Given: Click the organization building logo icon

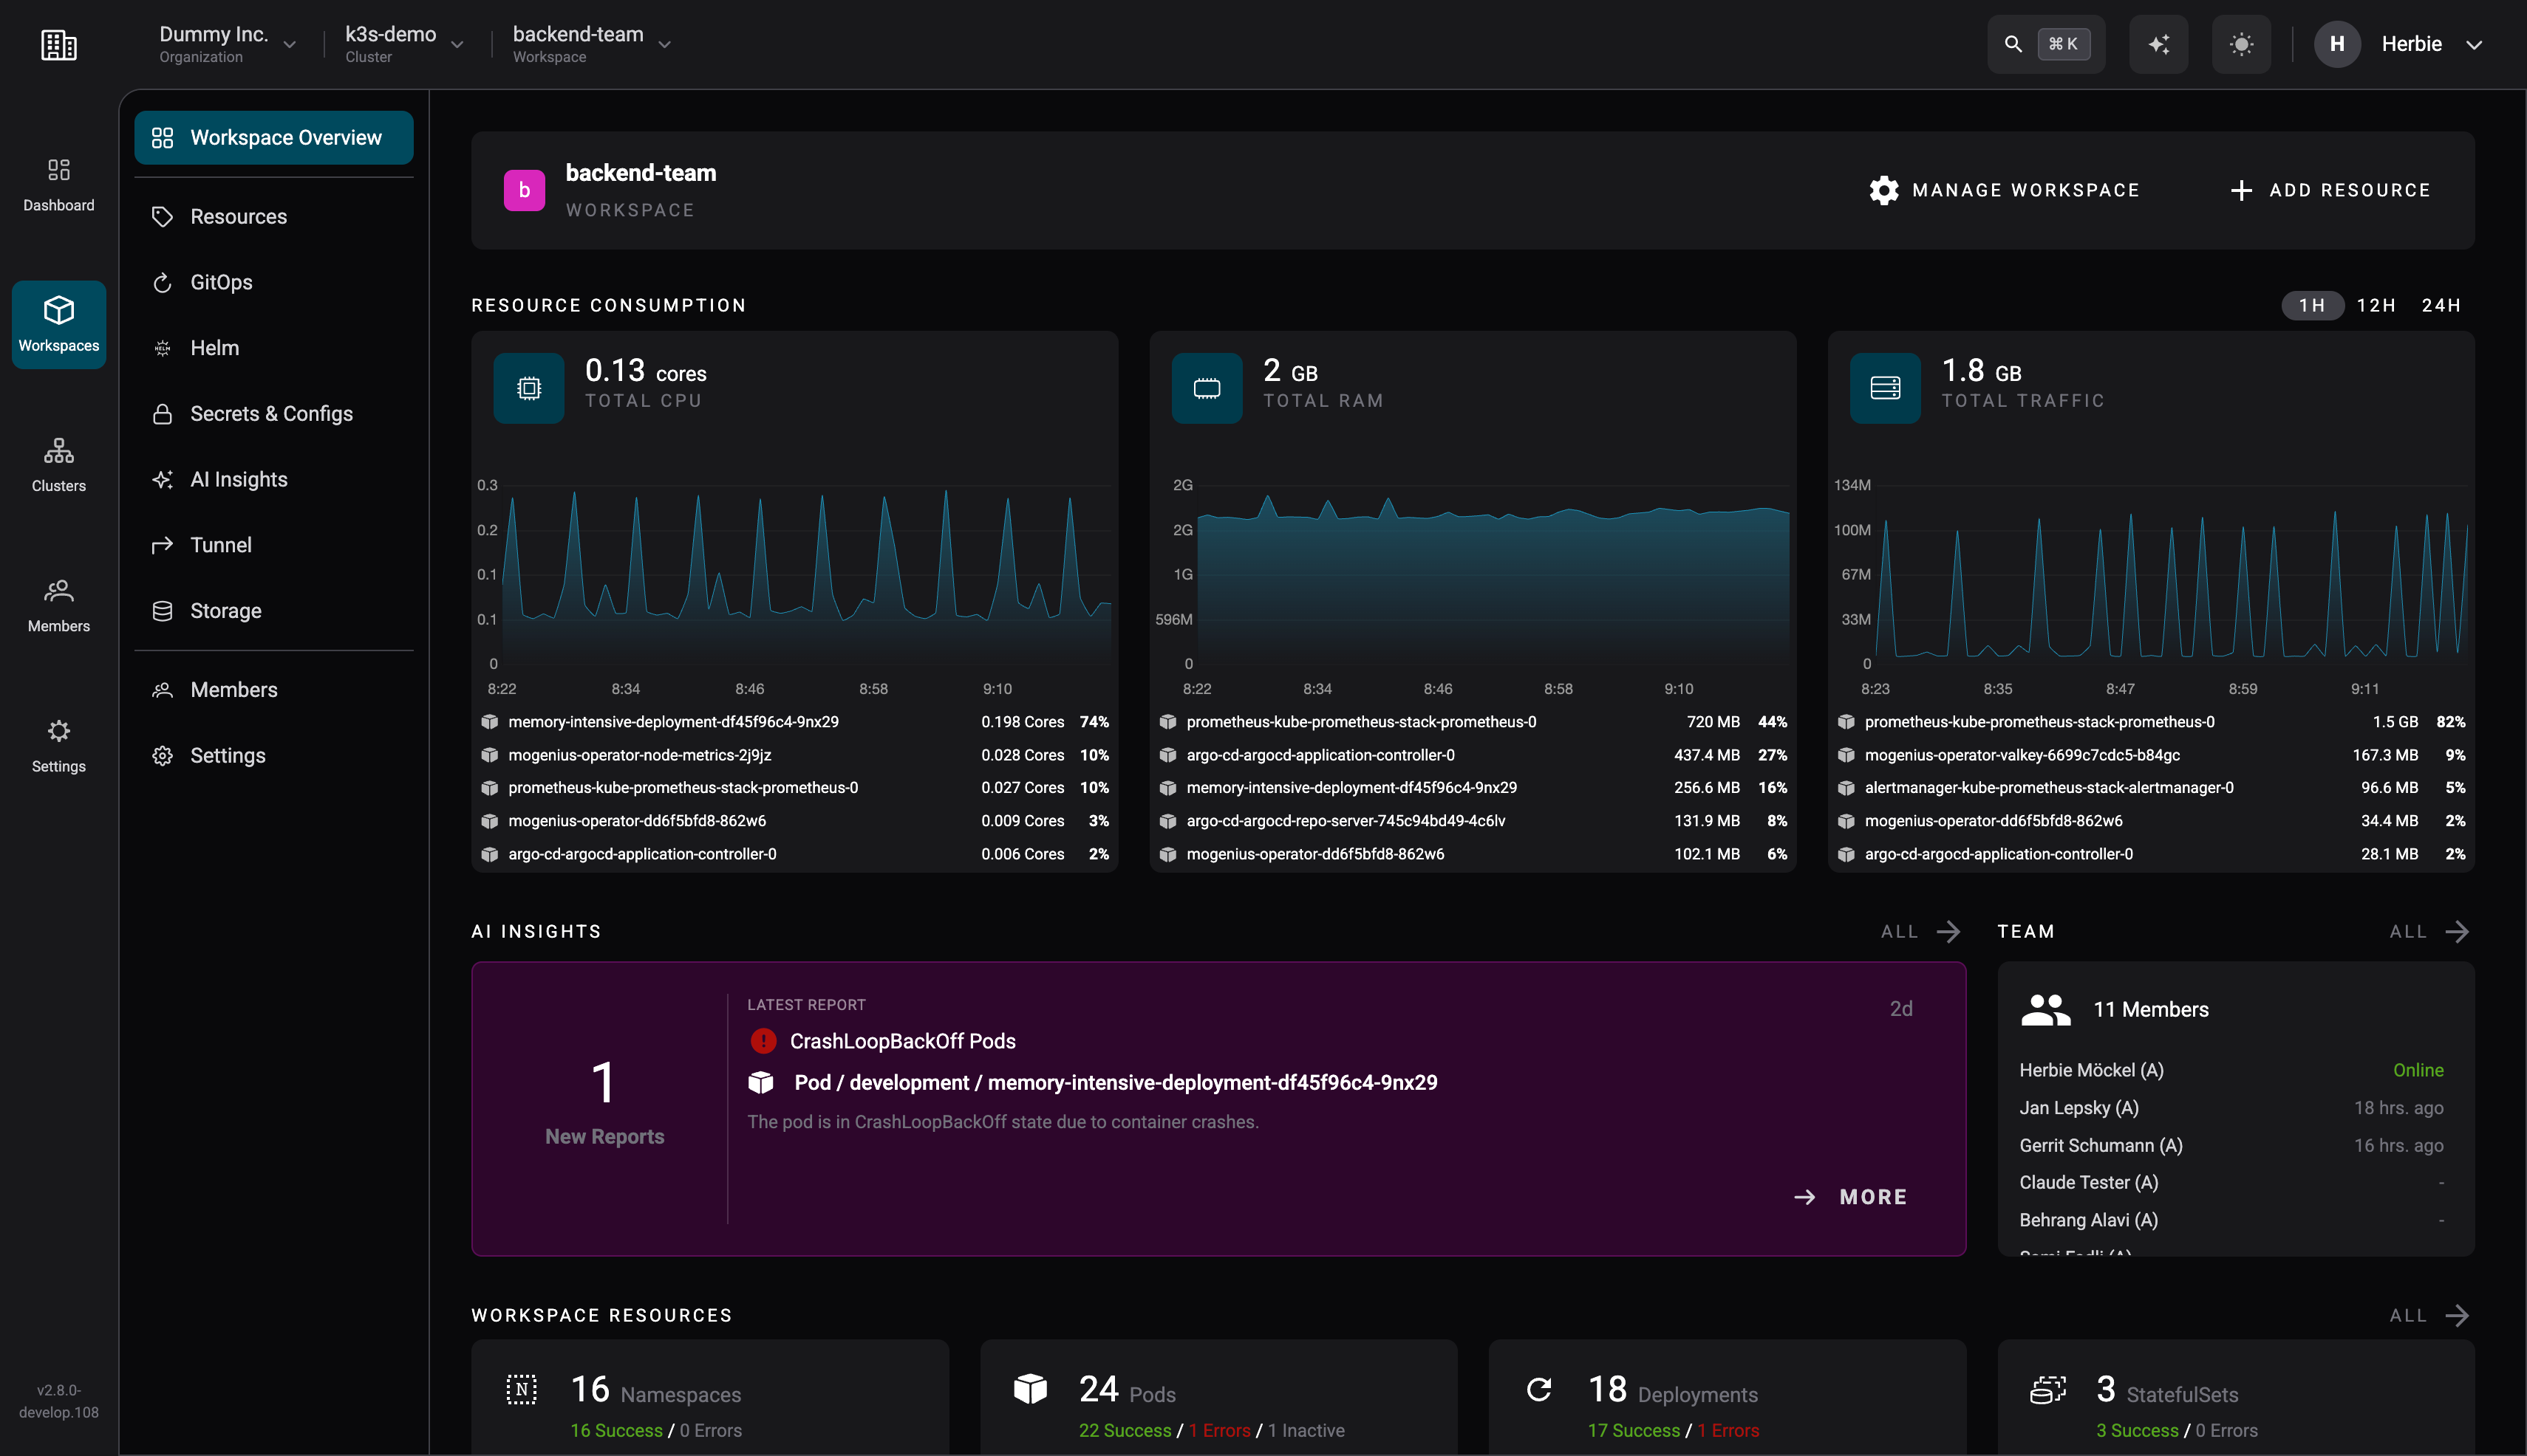Looking at the screenshot, I should tap(58, 45).
